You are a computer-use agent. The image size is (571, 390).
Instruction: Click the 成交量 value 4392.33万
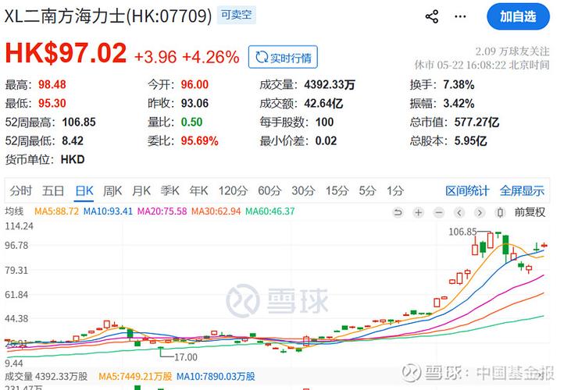[330, 85]
